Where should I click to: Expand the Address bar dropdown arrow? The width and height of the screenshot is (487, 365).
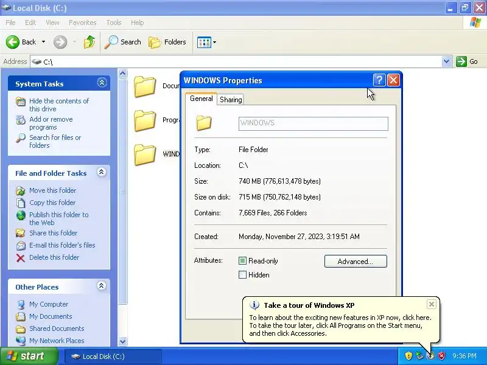[x=446, y=61]
